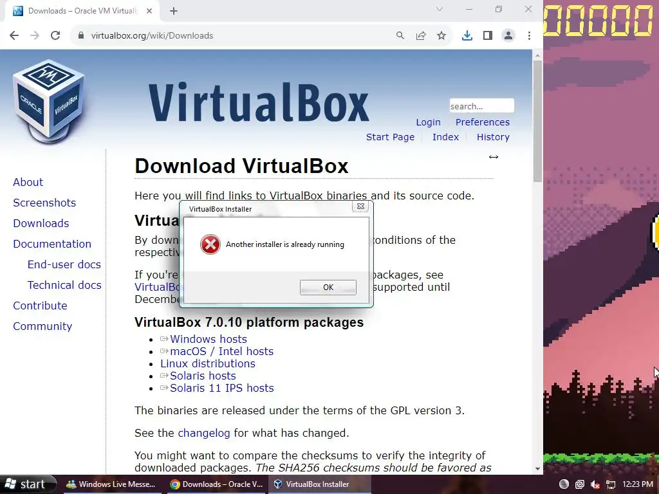Download the Solaris hosts package

point(203,376)
